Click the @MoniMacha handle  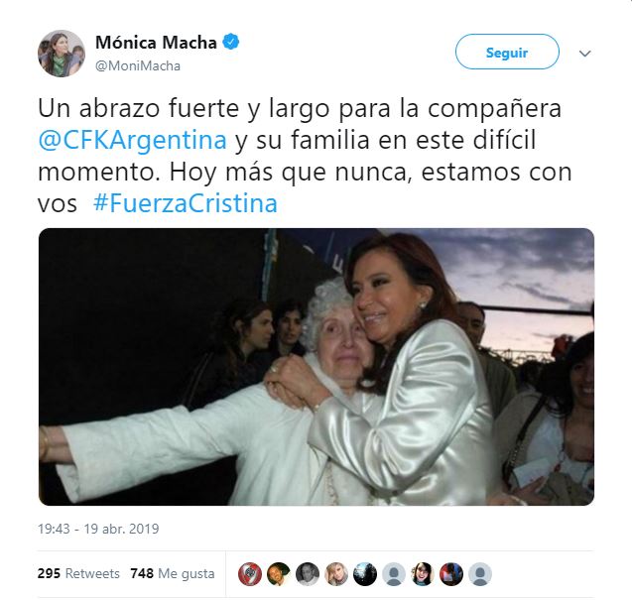[138, 65]
